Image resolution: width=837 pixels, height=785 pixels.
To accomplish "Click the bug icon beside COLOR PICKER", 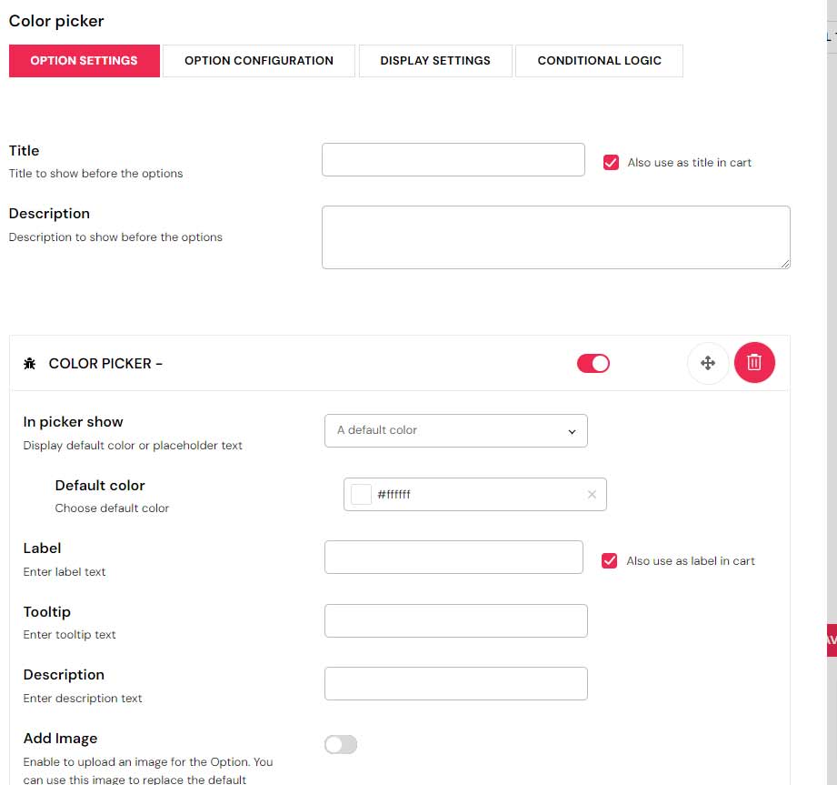I will point(30,364).
